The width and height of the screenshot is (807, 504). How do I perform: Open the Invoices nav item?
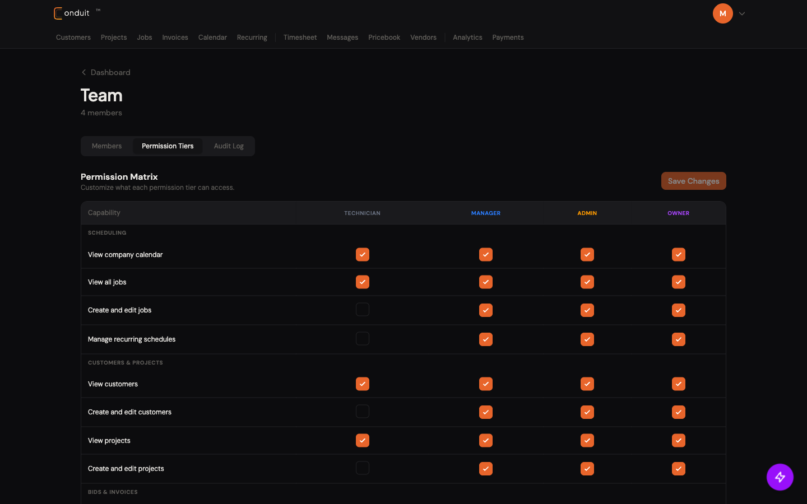pyautogui.click(x=175, y=38)
